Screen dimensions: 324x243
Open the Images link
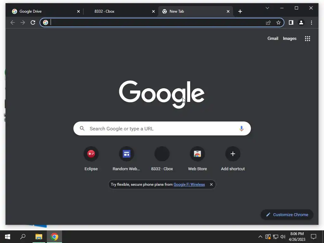[290, 38]
